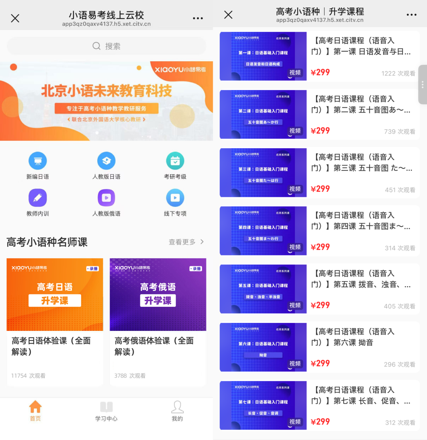Switch to 我的 profile tab

coord(177,411)
